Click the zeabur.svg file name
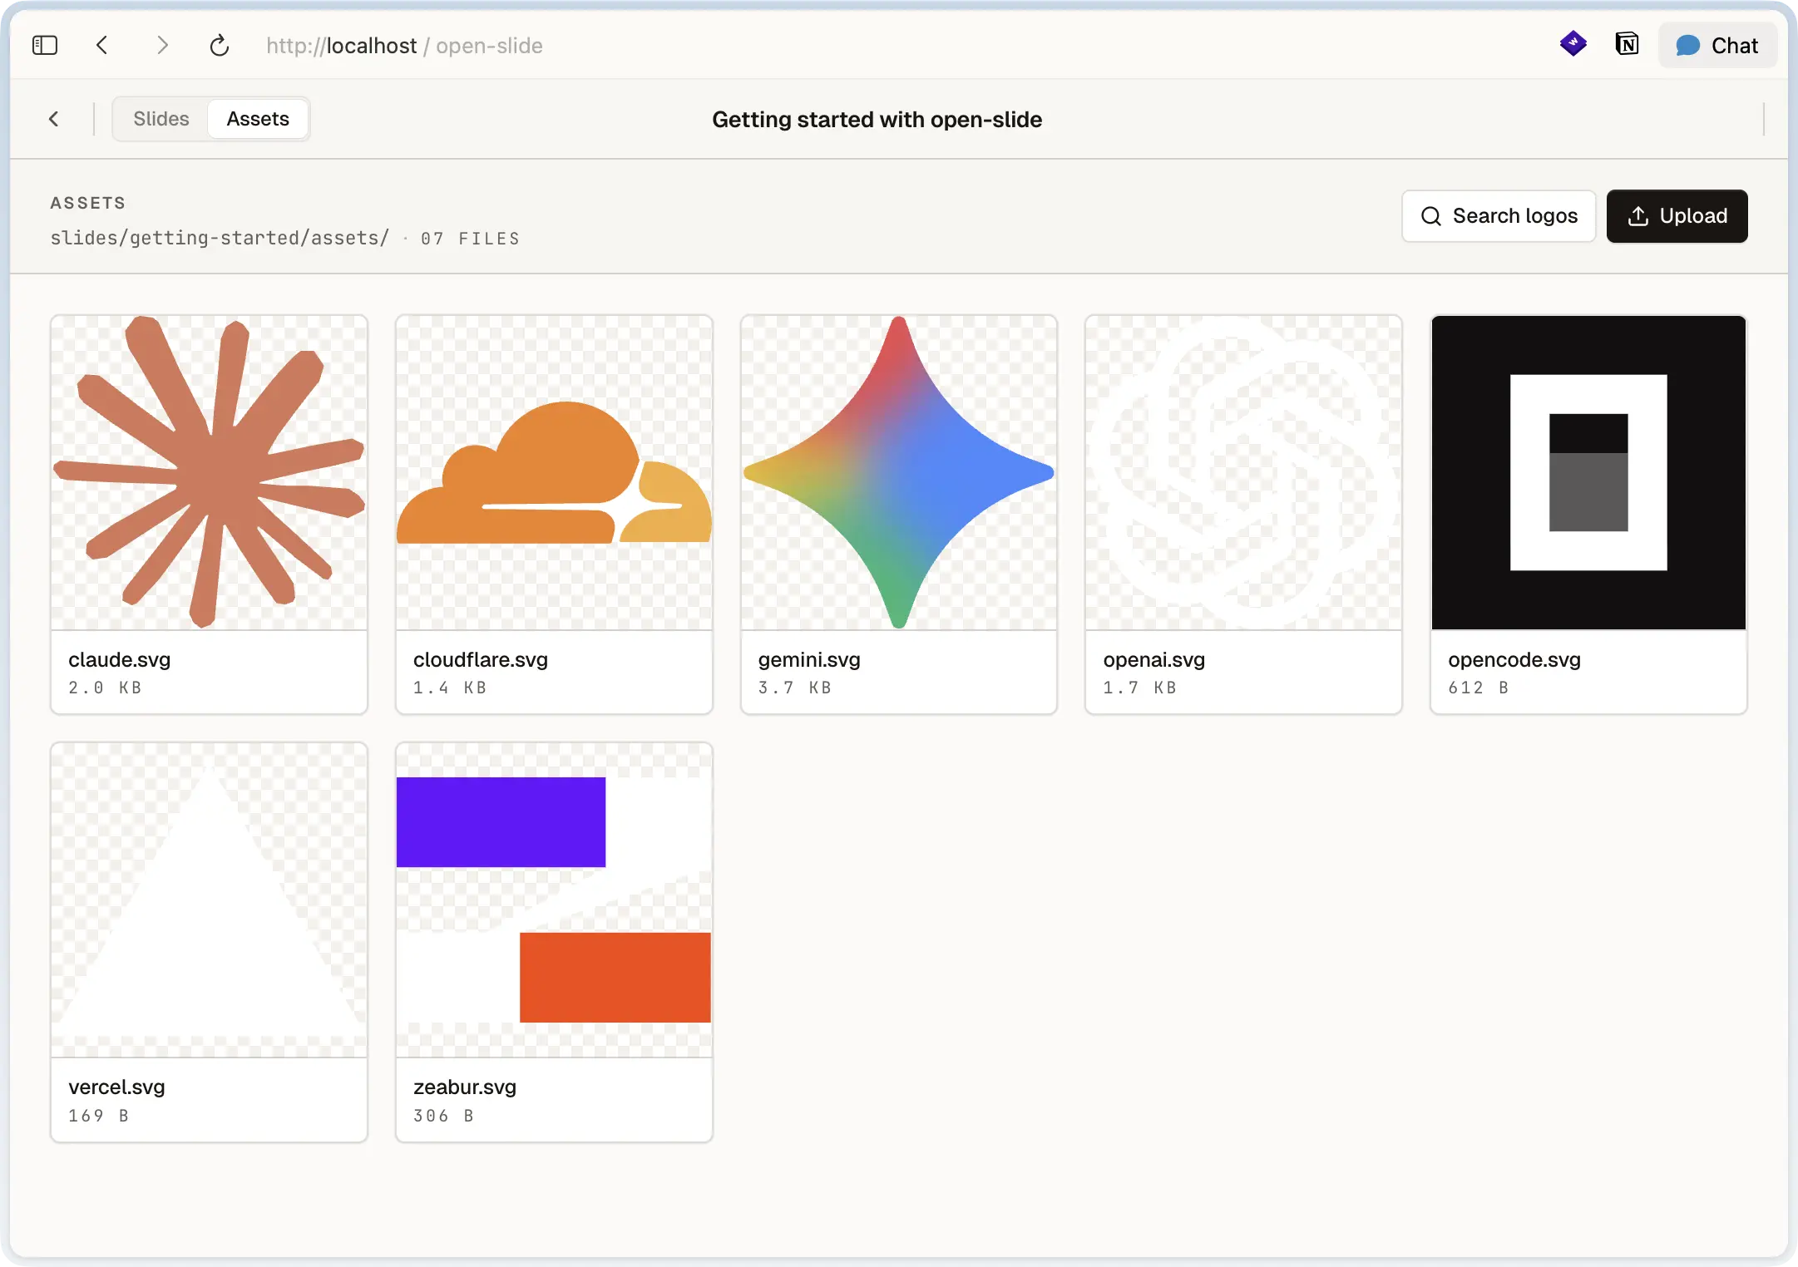Viewport: 1798px width, 1267px height. (465, 1087)
